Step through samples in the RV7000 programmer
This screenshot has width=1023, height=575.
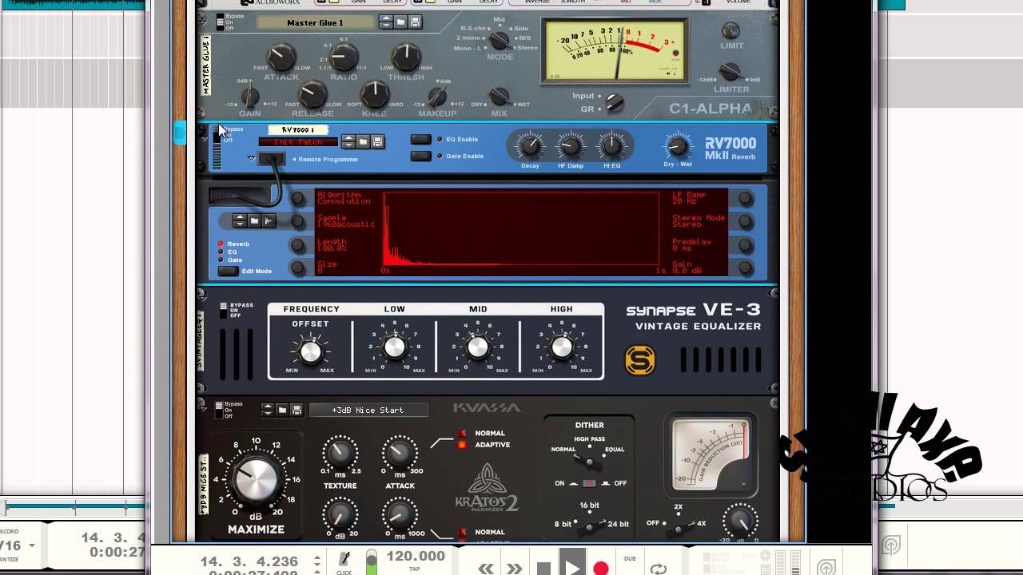[x=240, y=220]
